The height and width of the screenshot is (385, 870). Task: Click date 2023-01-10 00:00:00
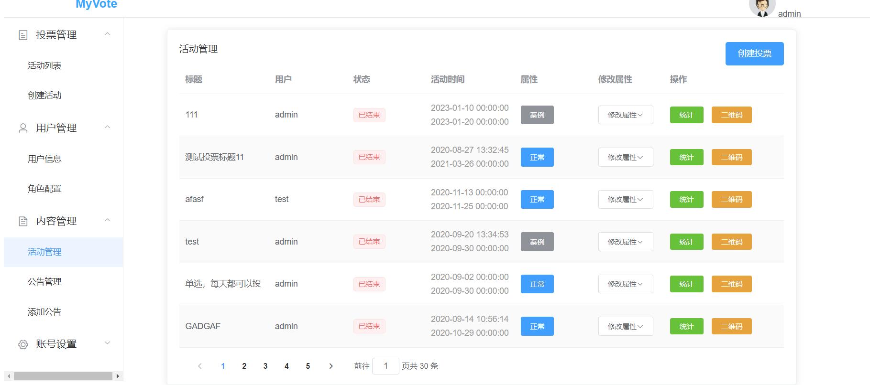tap(470, 108)
